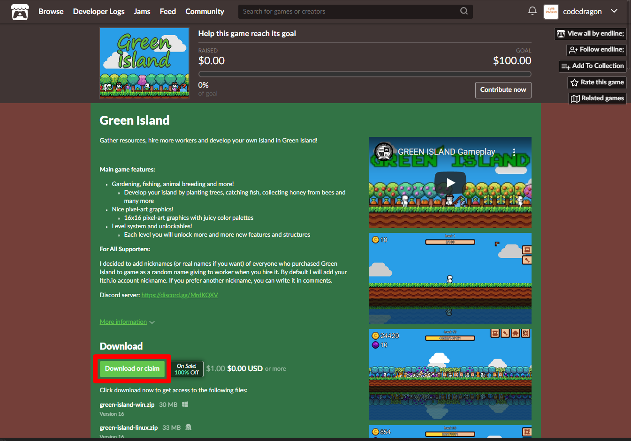Open the itch.io home logo
This screenshot has height=441, width=631.
point(20,12)
